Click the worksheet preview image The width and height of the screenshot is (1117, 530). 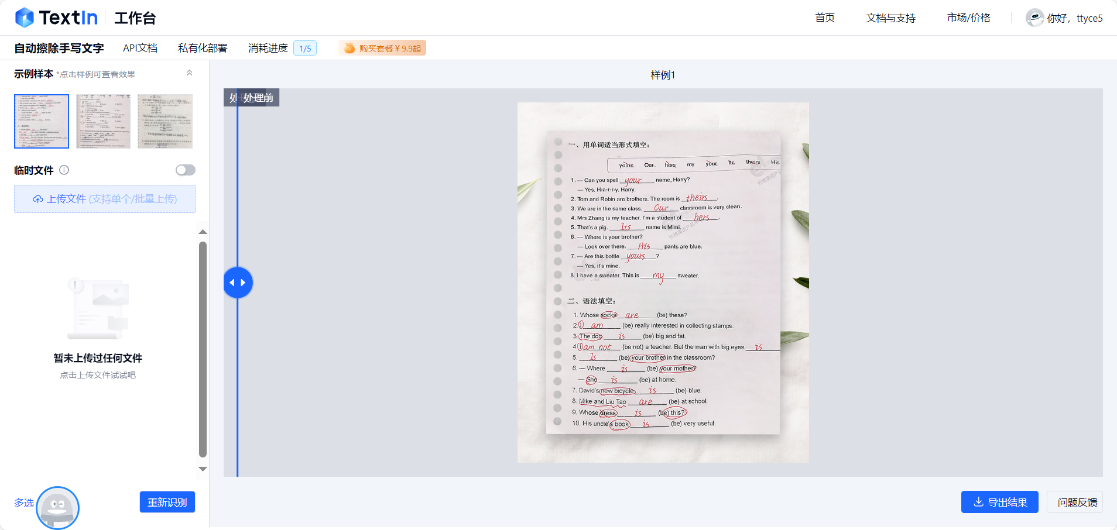coord(663,283)
